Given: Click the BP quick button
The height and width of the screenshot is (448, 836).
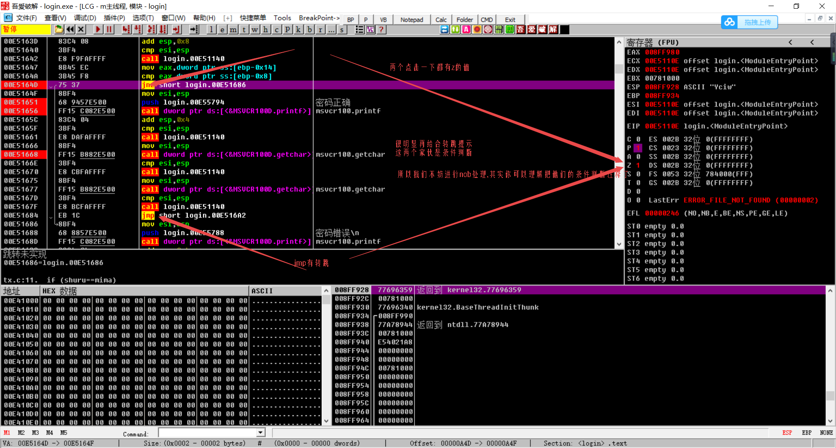Looking at the screenshot, I should coord(351,20).
